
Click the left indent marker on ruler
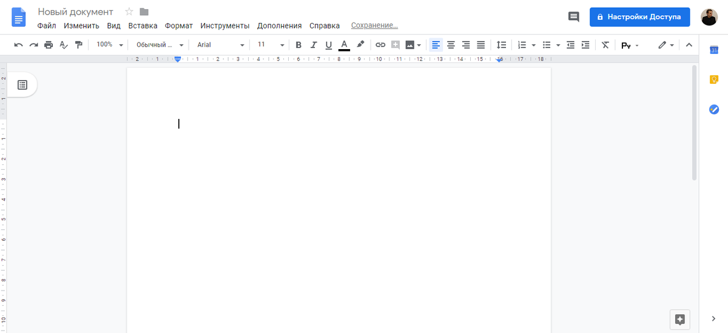pos(178,59)
